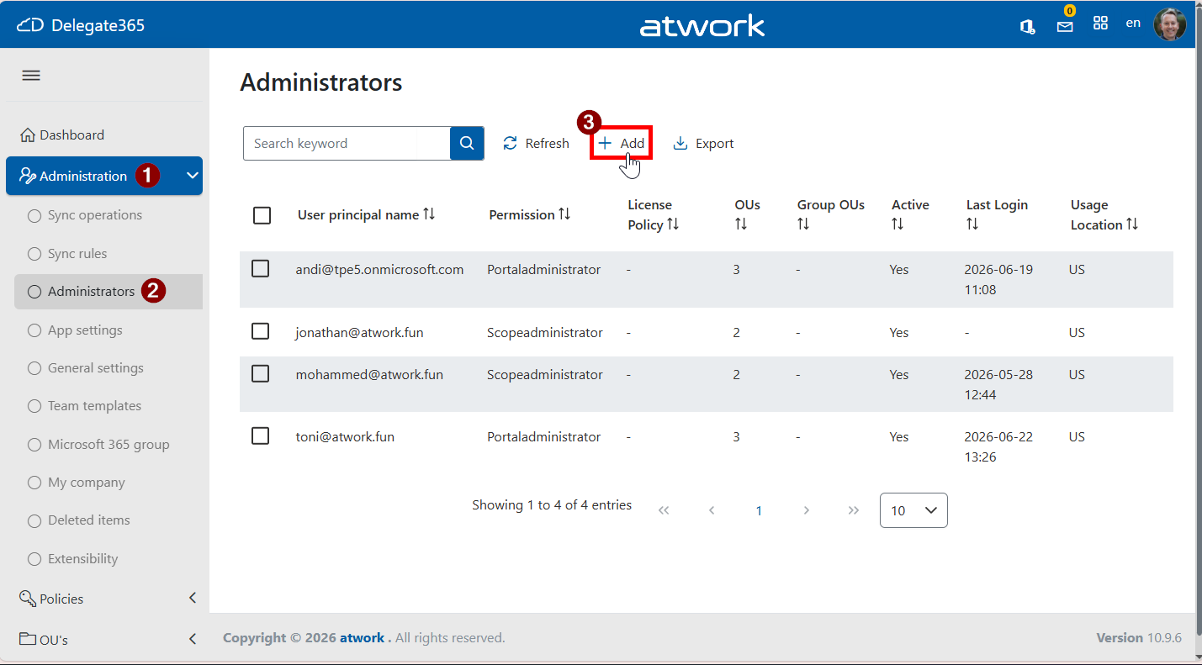Expand the OU's menu section
Viewport: 1202px width, 665px height.
coord(193,639)
